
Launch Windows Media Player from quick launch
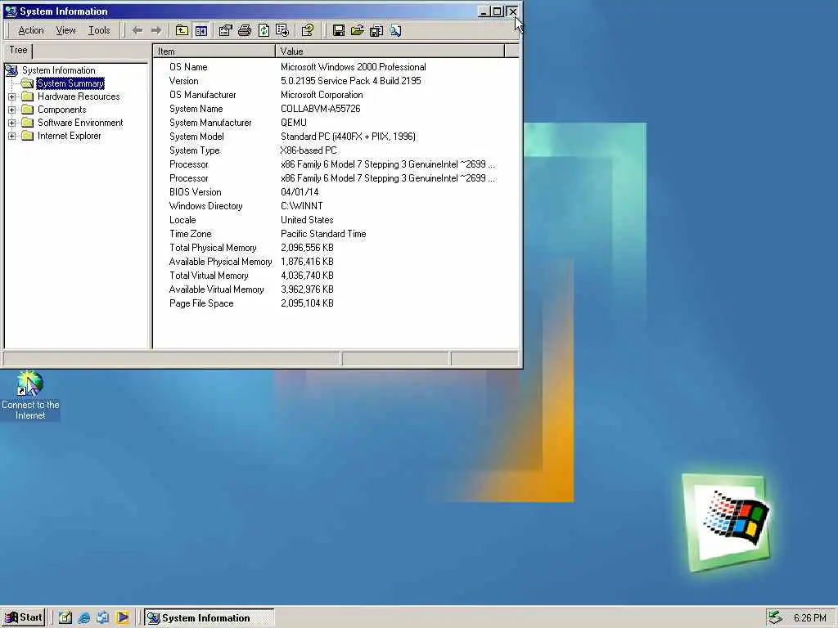coord(122,618)
